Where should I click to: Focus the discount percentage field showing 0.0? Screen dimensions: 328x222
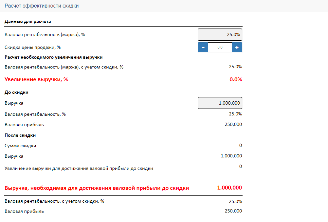220,47
